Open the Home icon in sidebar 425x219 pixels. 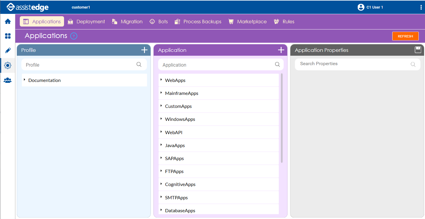8,21
